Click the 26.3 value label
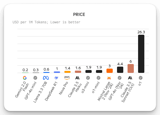Viewport: 160px width, 115px height. tap(141, 32)
